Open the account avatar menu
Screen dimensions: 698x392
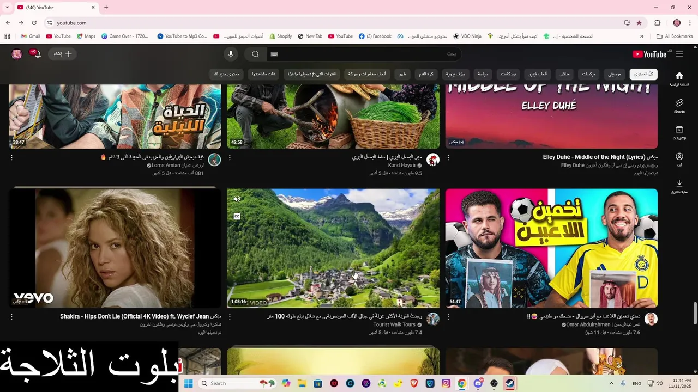(x=17, y=54)
